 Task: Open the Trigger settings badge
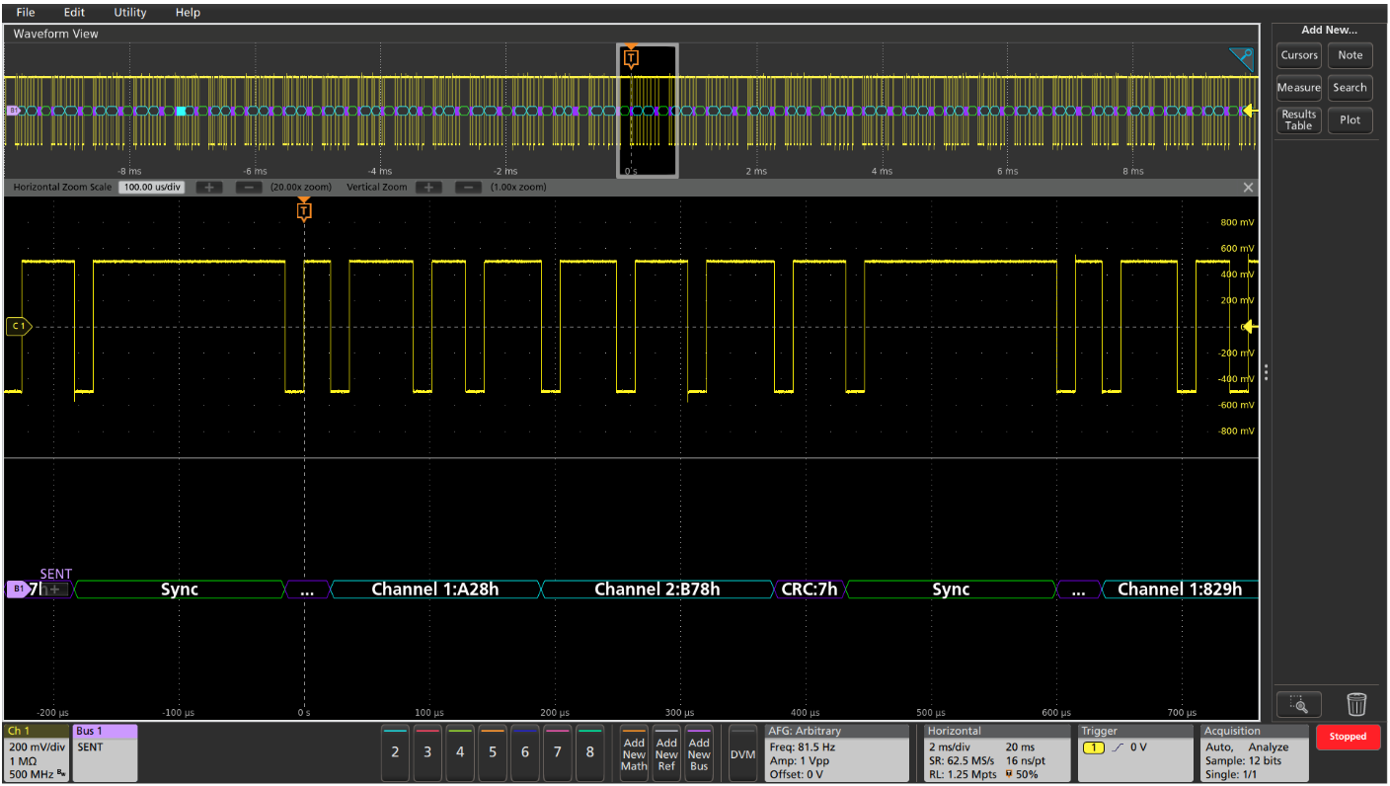pos(1134,752)
